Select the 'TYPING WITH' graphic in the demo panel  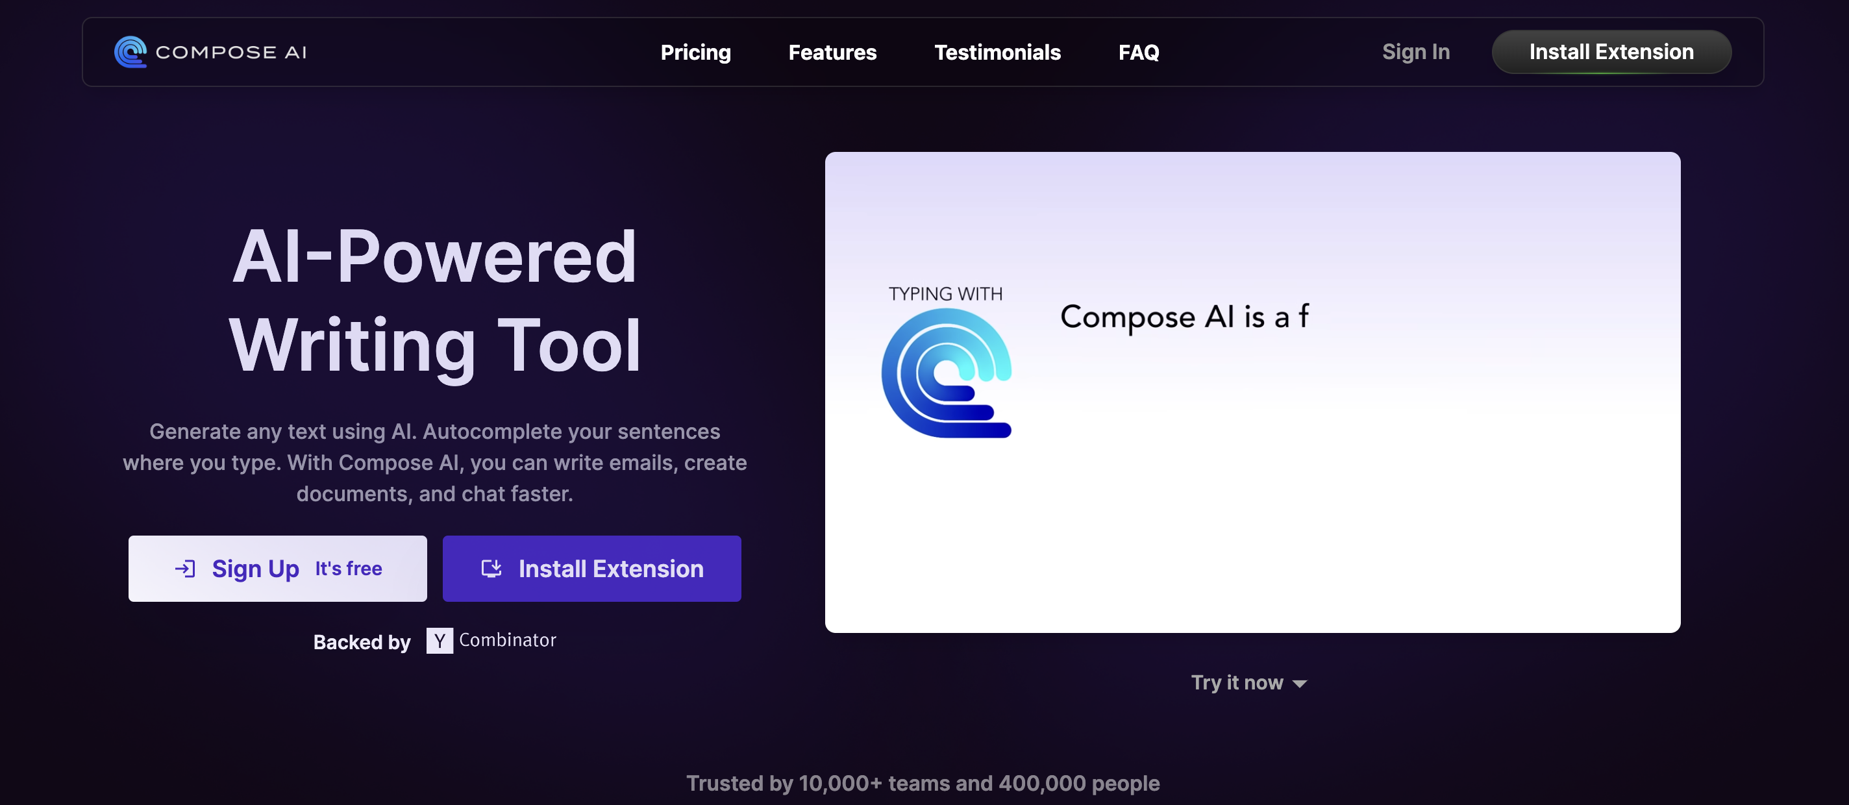(945, 293)
